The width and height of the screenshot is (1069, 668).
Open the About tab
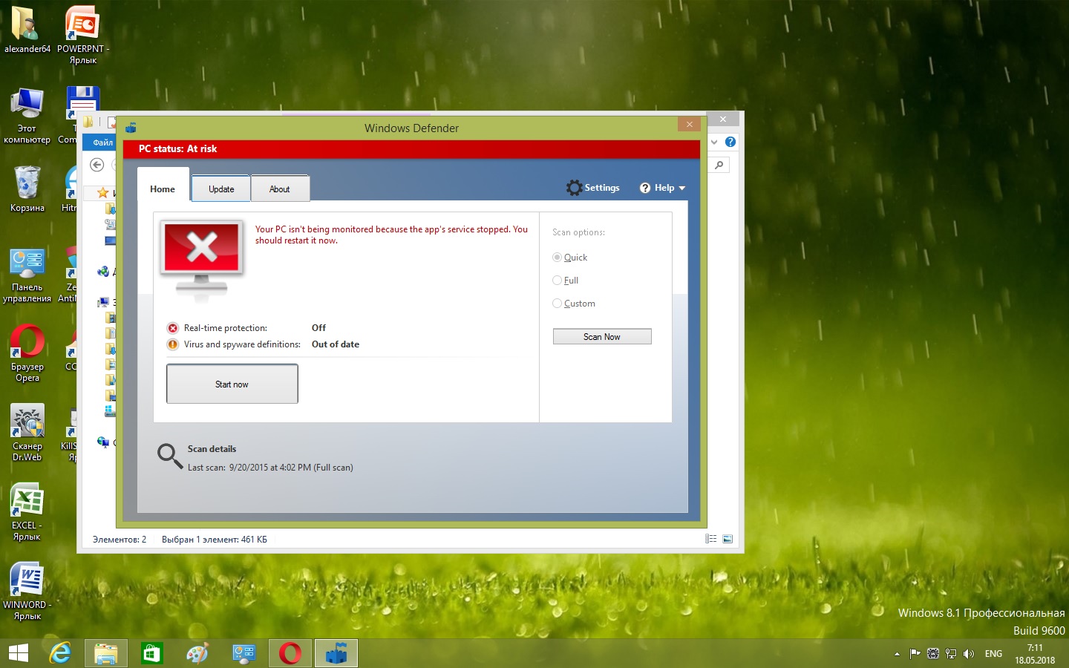tap(280, 189)
